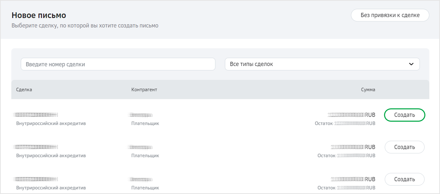Screen dimensions: 440x194
Task: Click the 'Без привязки к сделке' button
Action: coord(390,15)
